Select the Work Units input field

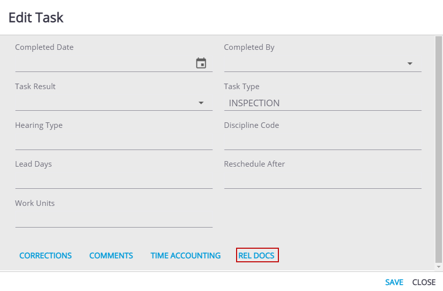point(113,220)
